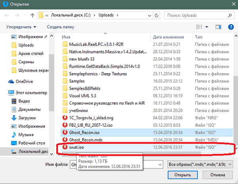Click the search magnifier icon
Viewport: 238px width, 184px height.
click(x=230, y=15)
